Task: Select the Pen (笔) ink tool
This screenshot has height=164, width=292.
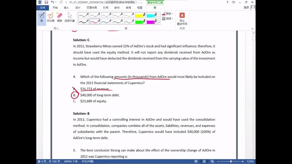Action: point(42,17)
